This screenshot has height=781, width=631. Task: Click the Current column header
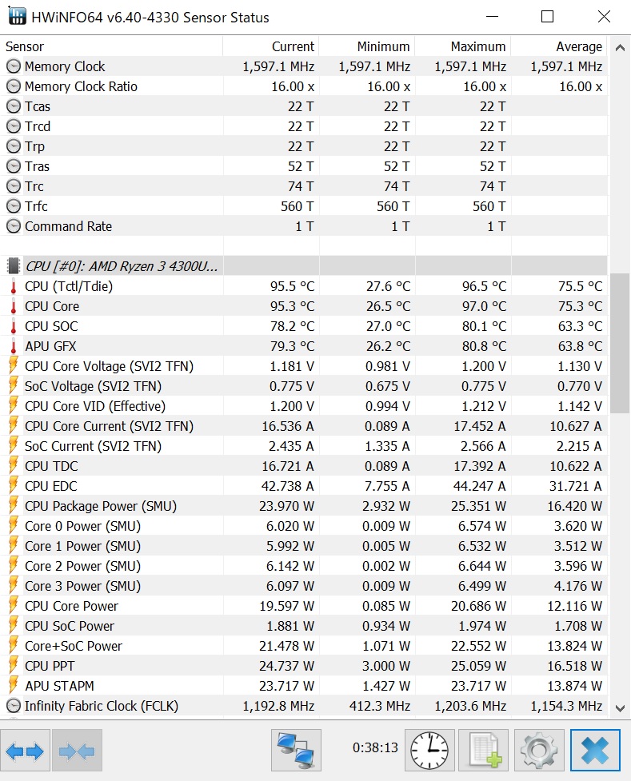point(272,46)
